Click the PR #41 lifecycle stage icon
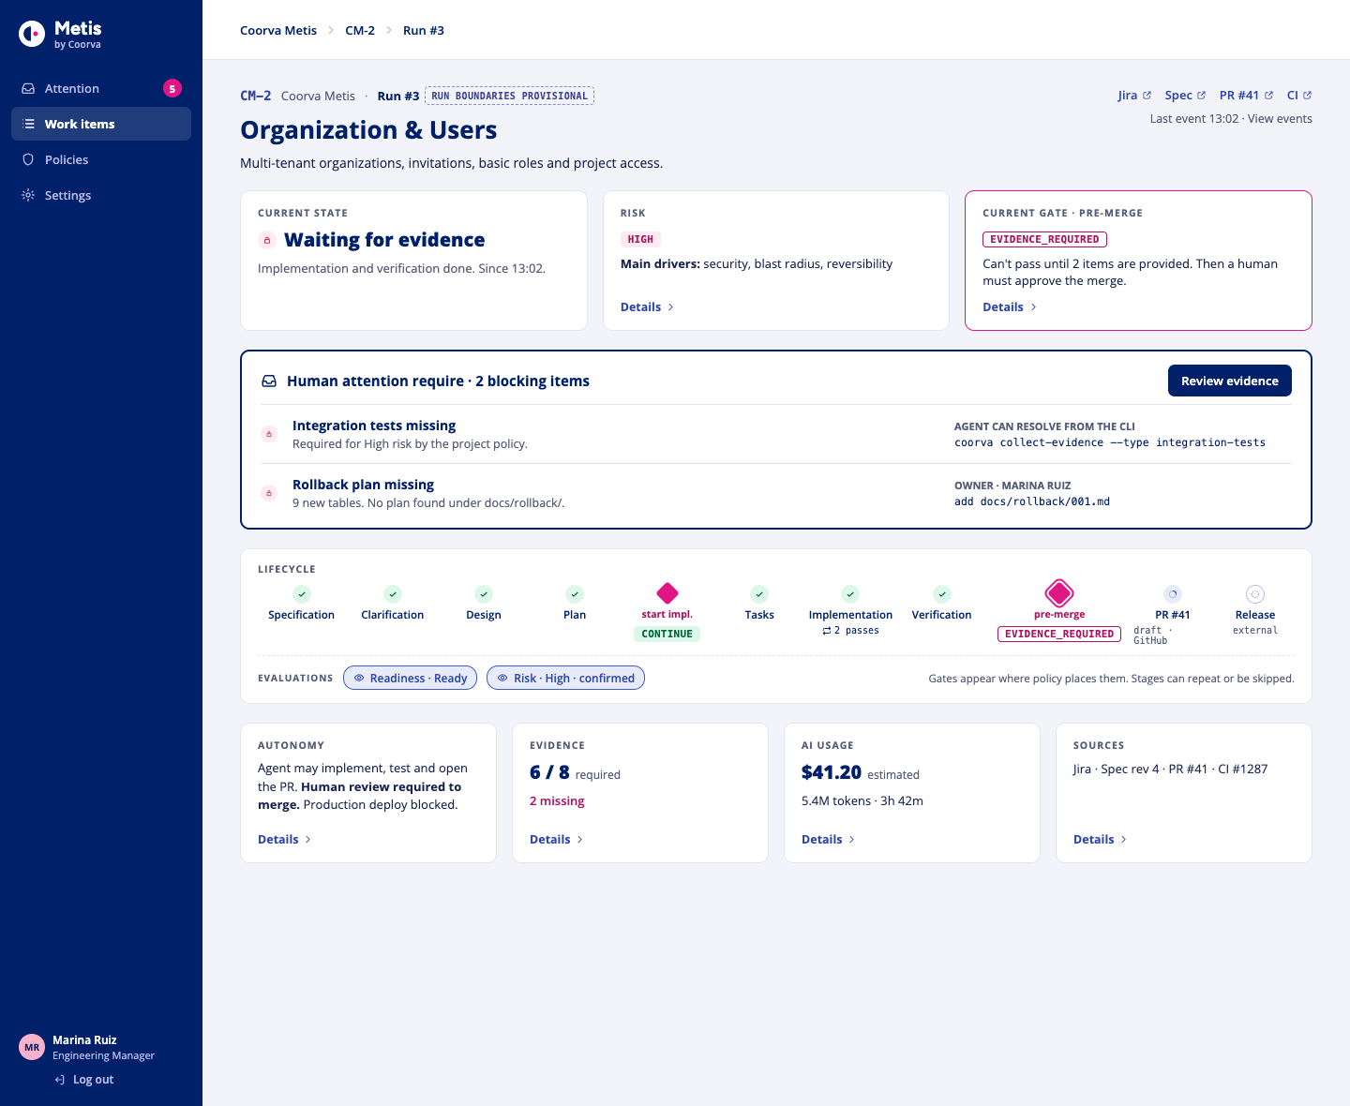The image size is (1350, 1106). (x=1173, y=594)
